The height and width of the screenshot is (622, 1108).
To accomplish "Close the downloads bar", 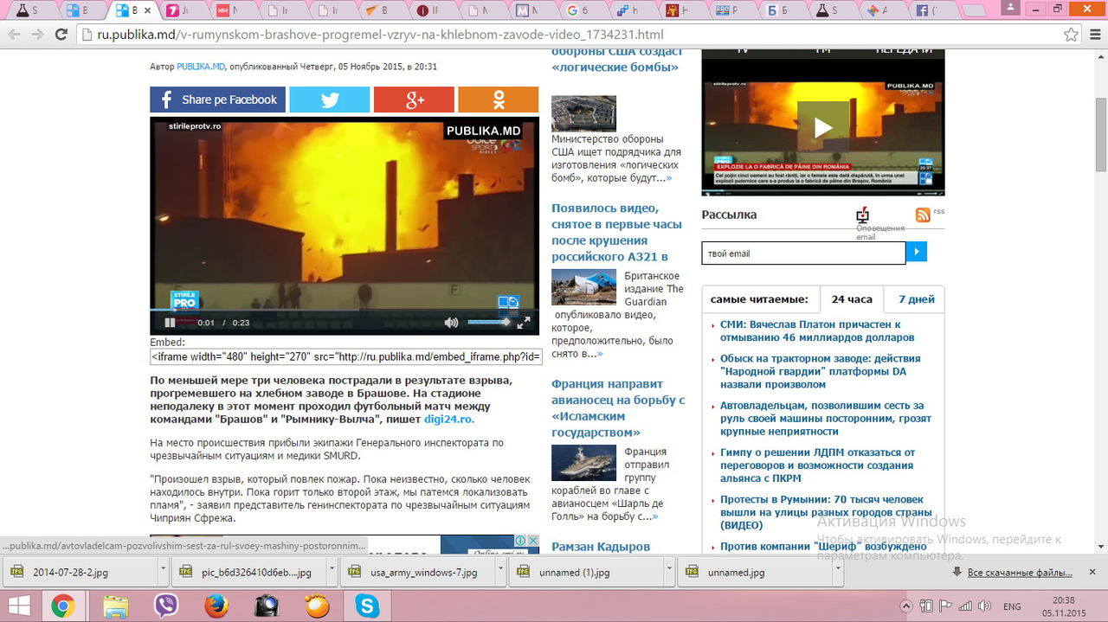I will pyautogui.click(x=1092, y=572).
